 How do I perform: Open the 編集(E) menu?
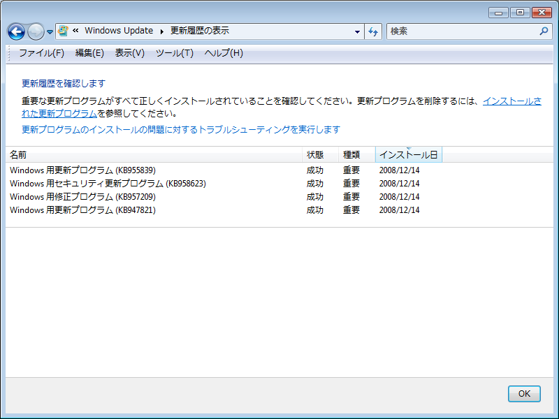tap(89, 53)
